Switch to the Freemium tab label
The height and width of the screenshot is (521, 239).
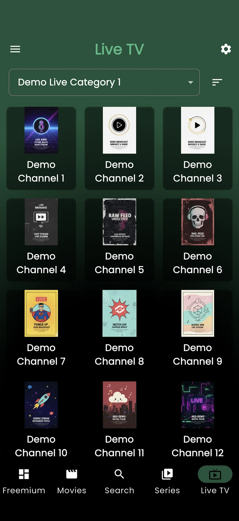pyautogui.click(x=24, y=490)
